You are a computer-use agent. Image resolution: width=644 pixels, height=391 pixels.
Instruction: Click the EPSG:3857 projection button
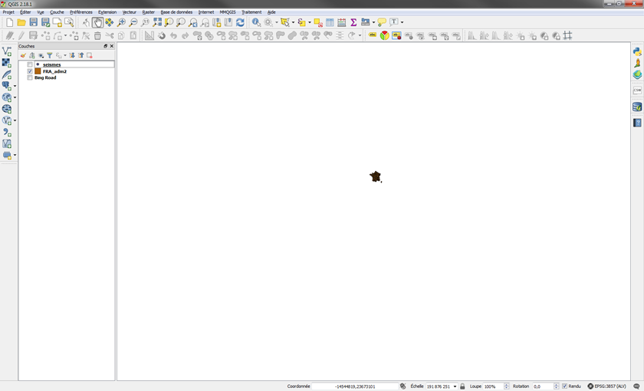(x=606, y=386)
